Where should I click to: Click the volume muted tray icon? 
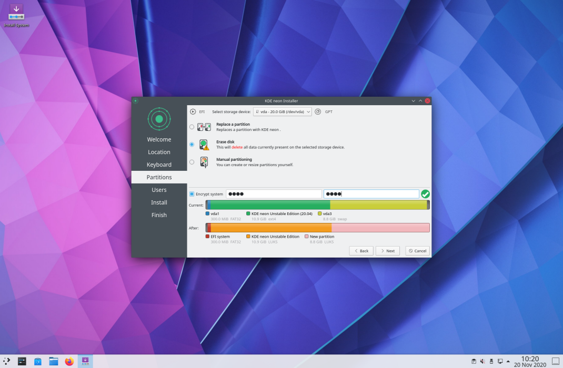click(482, 361)
